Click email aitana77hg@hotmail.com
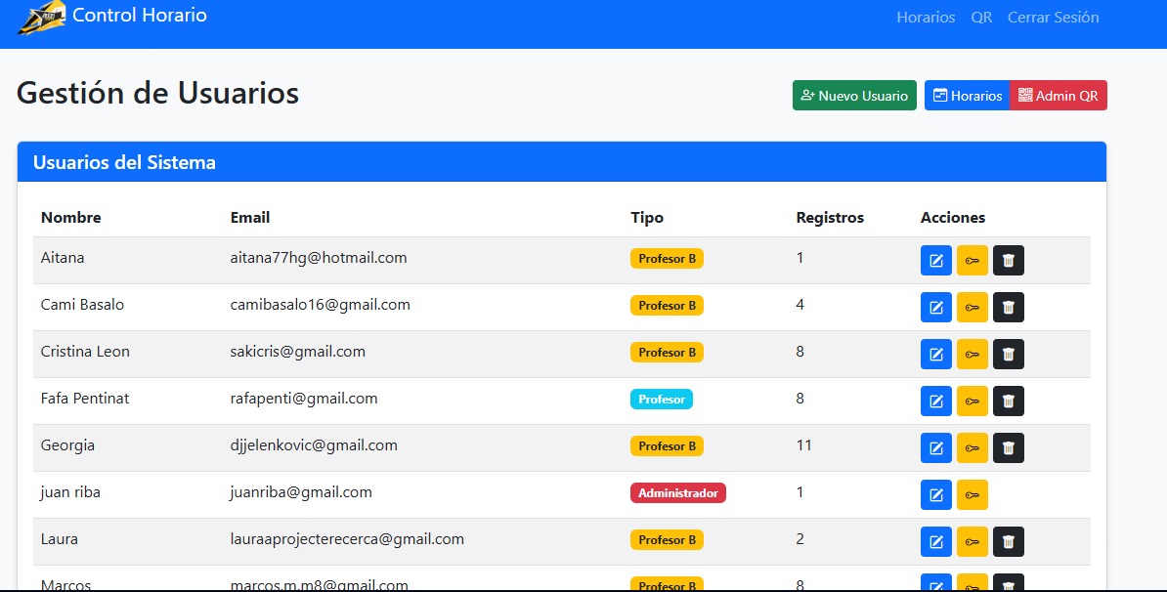This screenshot has width=1167, height=592. 319,258
